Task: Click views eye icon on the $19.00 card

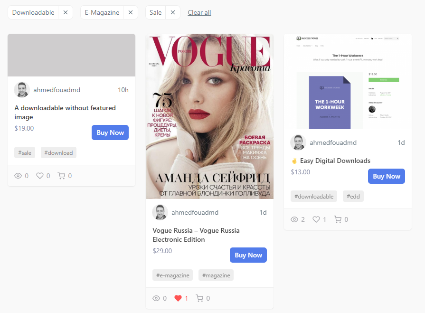Action: (x=18, y=176)
